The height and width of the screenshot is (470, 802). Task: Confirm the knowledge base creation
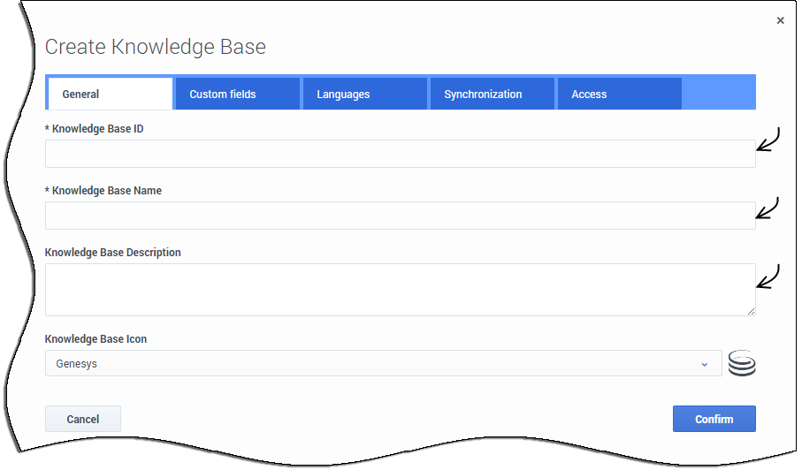tap(714, 419)
